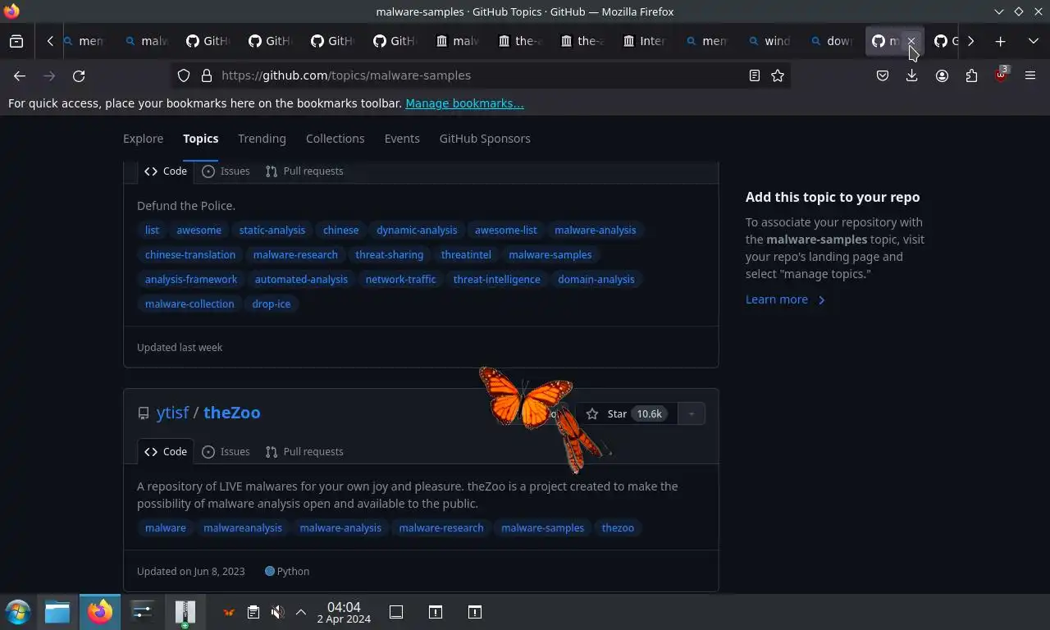
Task: Open the thezoo topic tag
Action: click(x=618, y=528)
